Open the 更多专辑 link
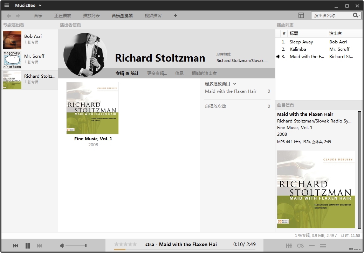 click(157, 73)
